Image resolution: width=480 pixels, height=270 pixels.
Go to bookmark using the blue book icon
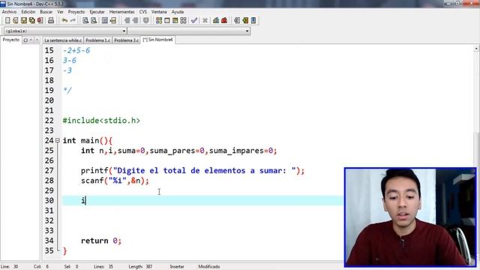pyautogui.click(x=253, y=20)
